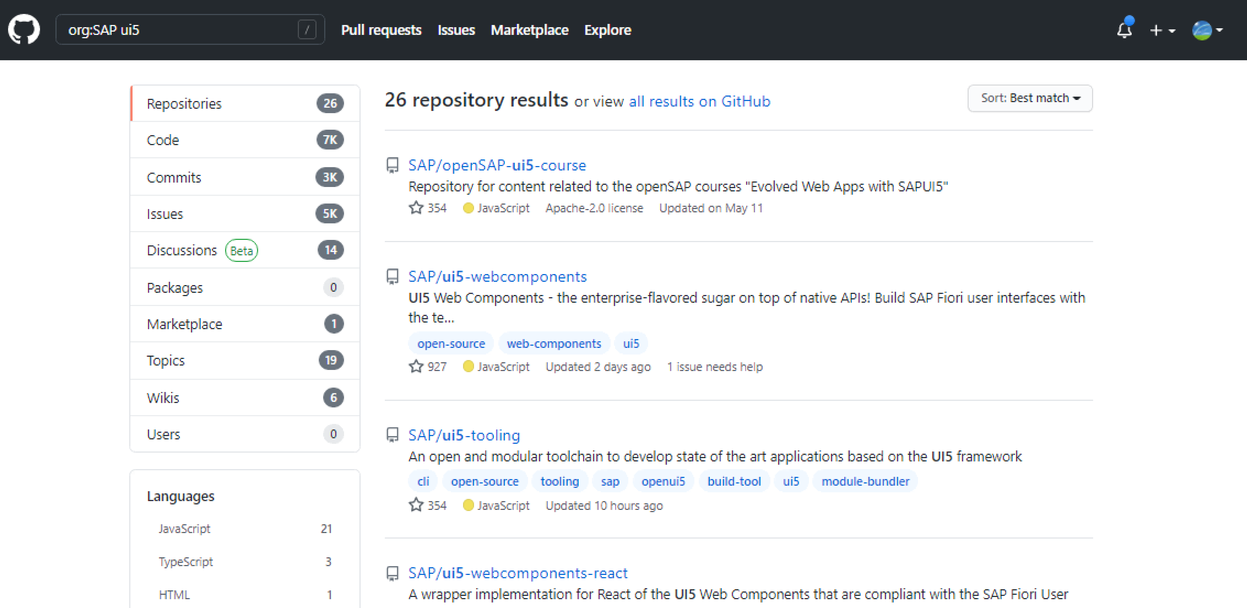This screenshot has width=1247, height=608.
Task: Click the open-source tag under ui5-tooling
Action: pyautogui.click(x=485, y=481)
